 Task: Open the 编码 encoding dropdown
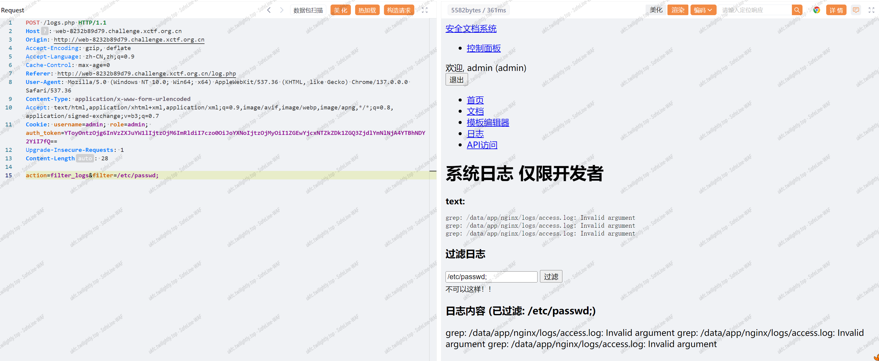[703, 10]
